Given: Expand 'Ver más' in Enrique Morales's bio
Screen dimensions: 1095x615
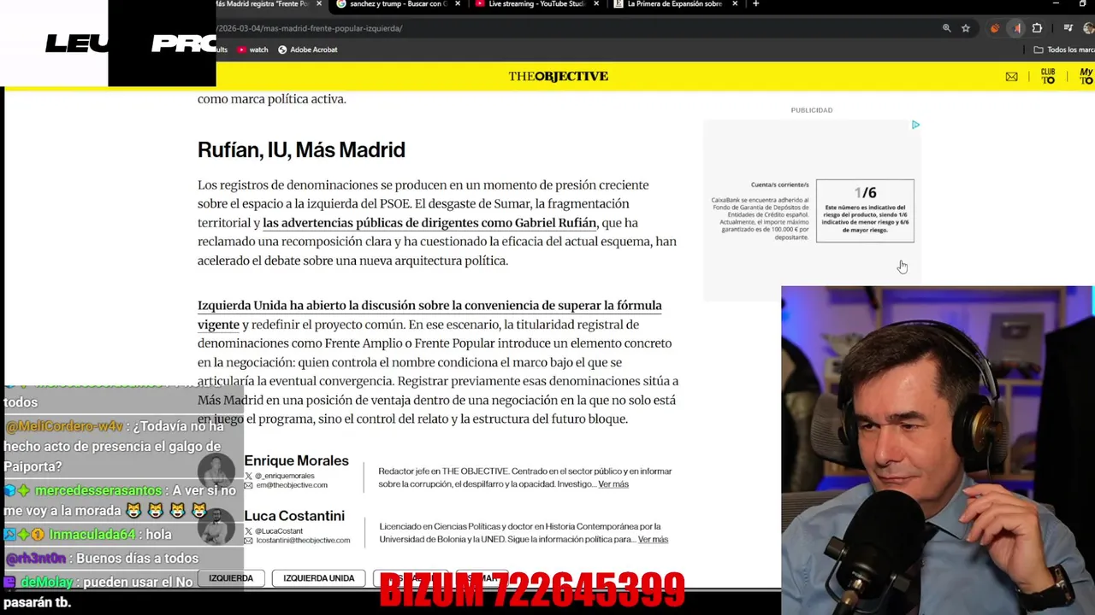Looking at the screenshot, I should 613,484.
